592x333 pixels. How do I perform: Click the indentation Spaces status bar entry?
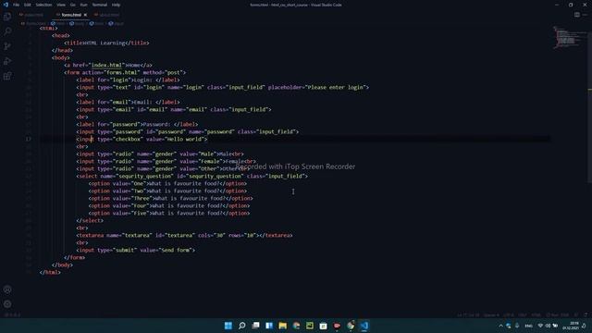pos(491,314)
